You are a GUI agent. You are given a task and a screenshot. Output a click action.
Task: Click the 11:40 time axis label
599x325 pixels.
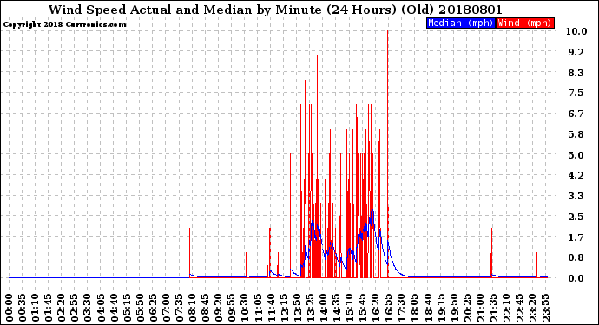(x=271, y=308)
